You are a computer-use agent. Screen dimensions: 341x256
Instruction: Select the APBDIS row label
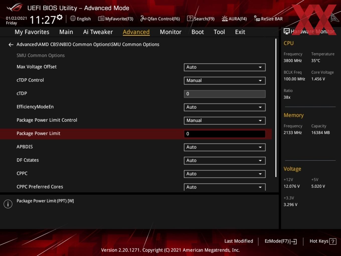tap(25, 147)
